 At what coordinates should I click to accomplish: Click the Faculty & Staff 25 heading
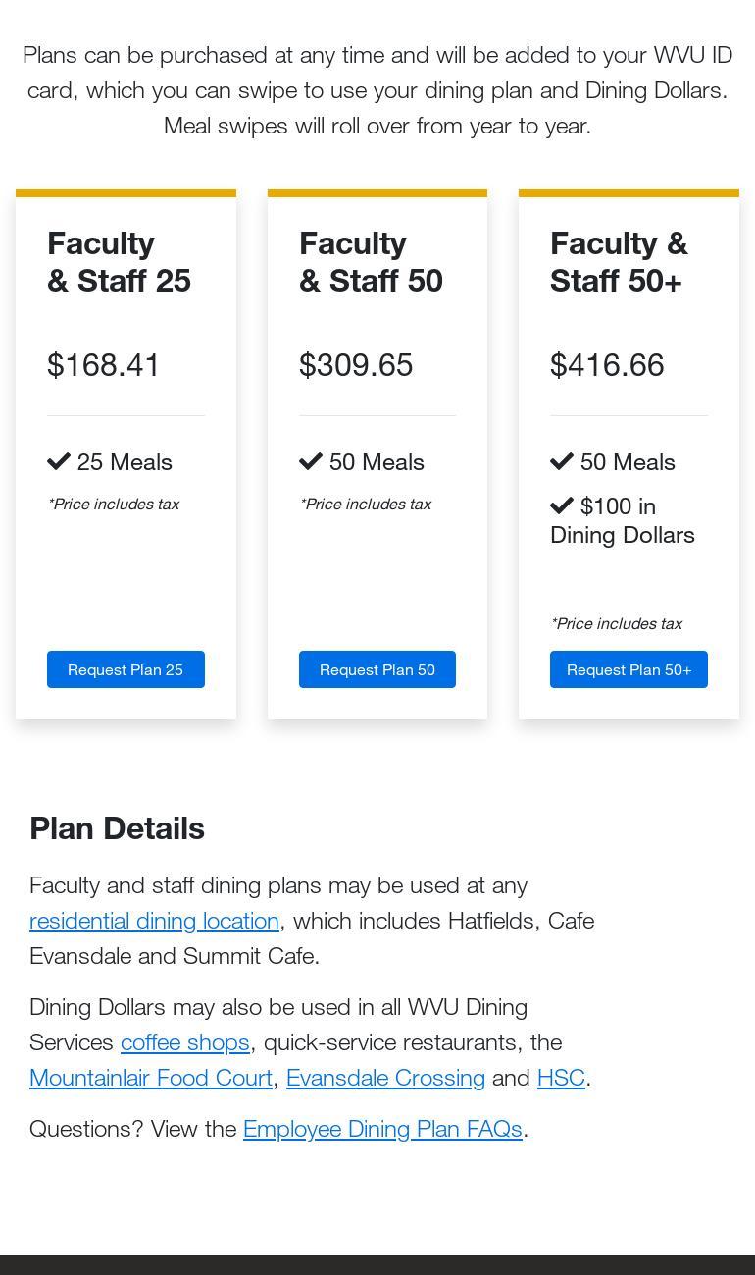click(x=119, y=262)
